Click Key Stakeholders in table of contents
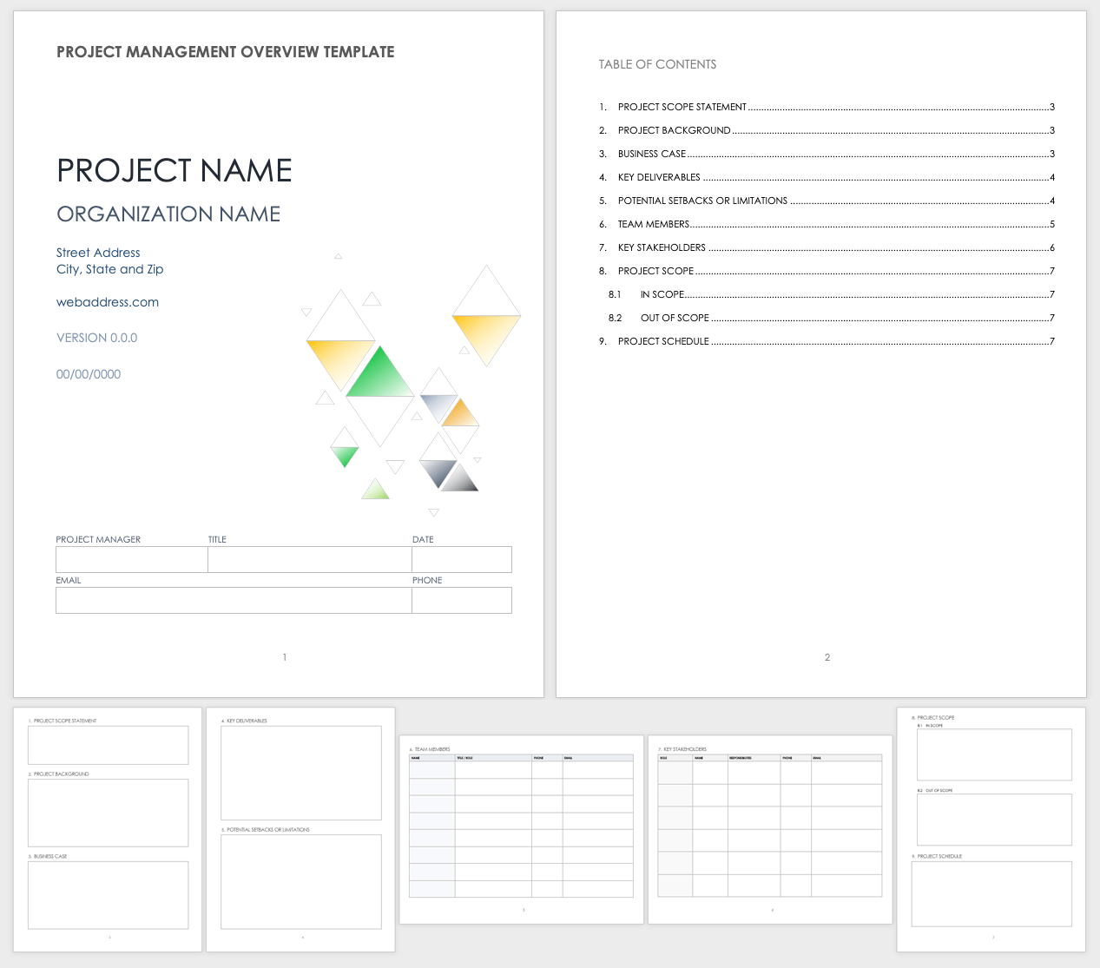Screen dimensions: 1100x968 pyautogui.click(x=661, y=247)
